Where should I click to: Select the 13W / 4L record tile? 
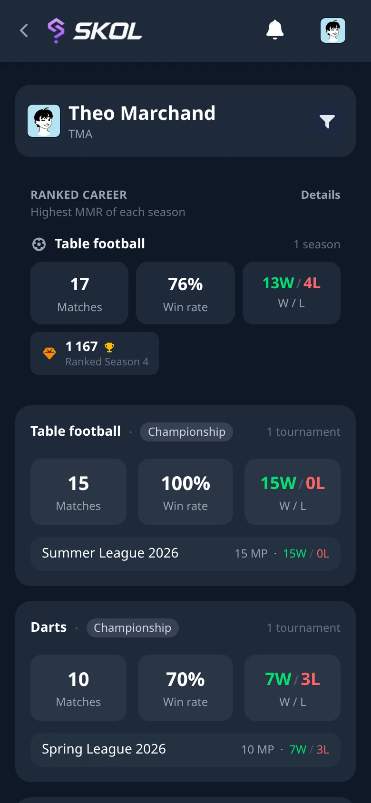click(x=292, y=293)
